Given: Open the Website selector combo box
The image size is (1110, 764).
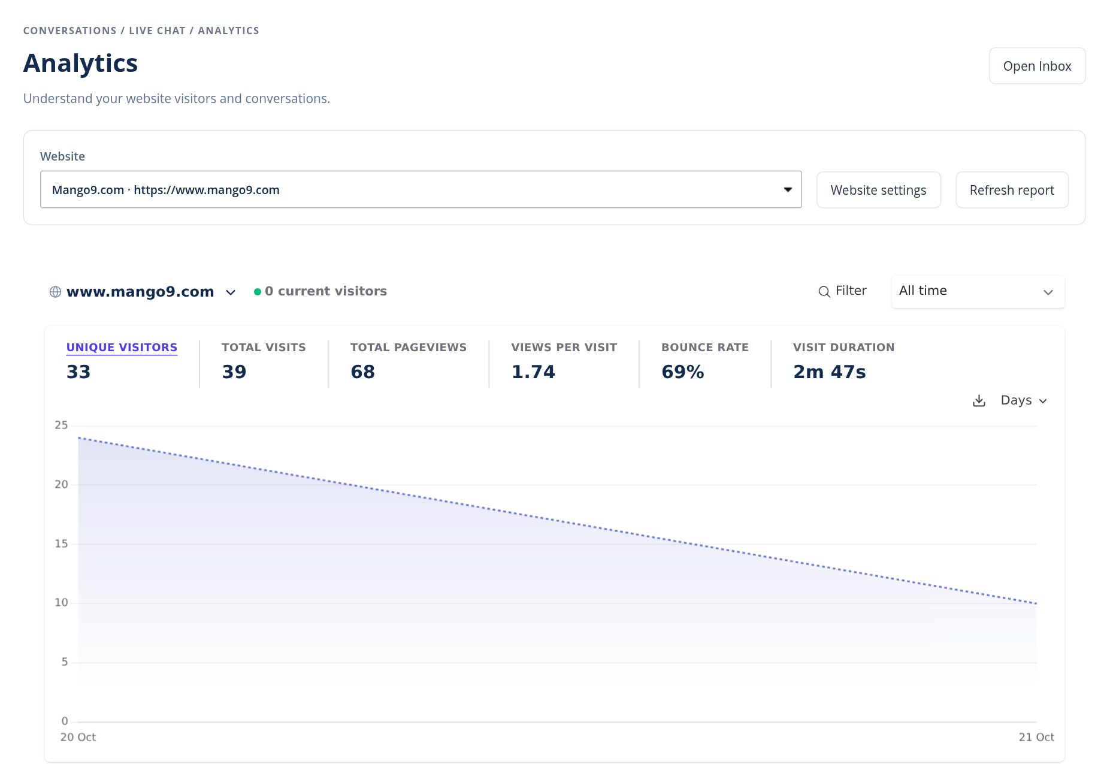Looking at the screenshot, I should coord(421,190).
